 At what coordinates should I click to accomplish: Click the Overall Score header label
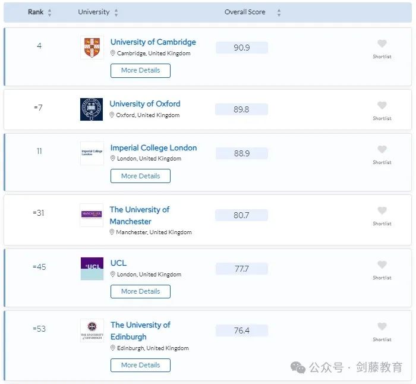[245, 12]
